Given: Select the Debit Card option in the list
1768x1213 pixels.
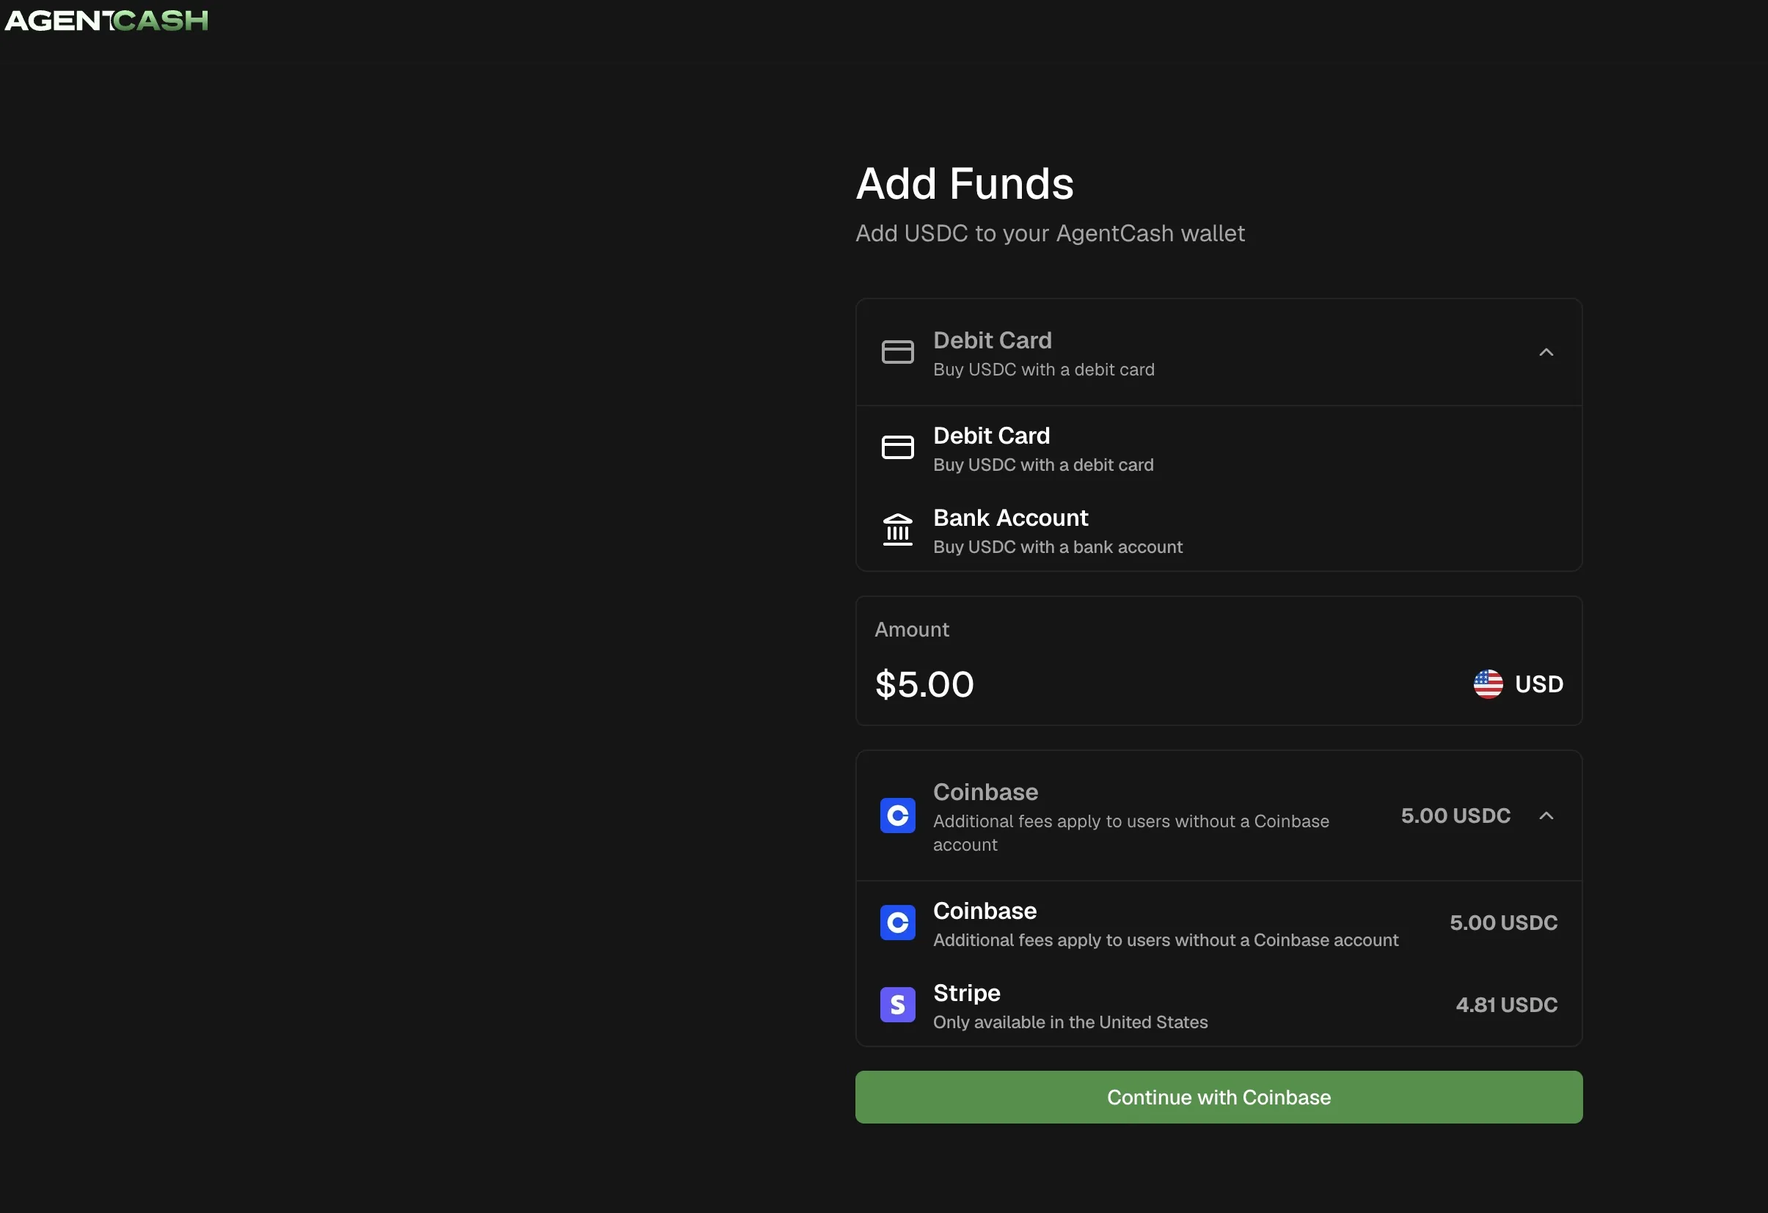Looking at the screenshot, I should (x=1219, y=448).
